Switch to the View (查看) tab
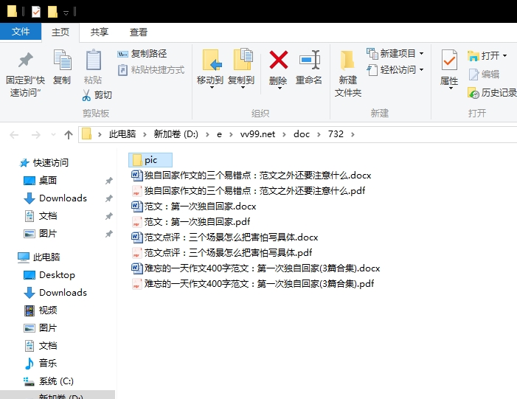The height and width of the screenshot is (399, 517). pyautogui.click(x=138, y=32)
